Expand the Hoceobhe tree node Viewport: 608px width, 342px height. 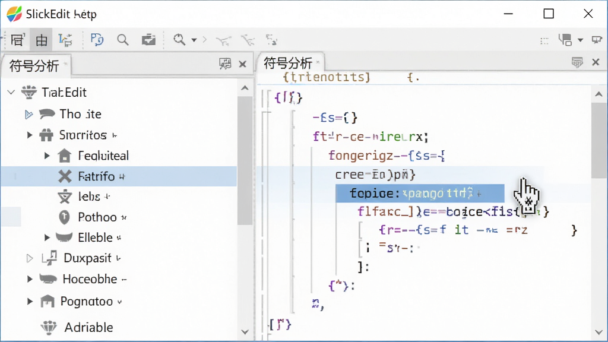point(30,279)
